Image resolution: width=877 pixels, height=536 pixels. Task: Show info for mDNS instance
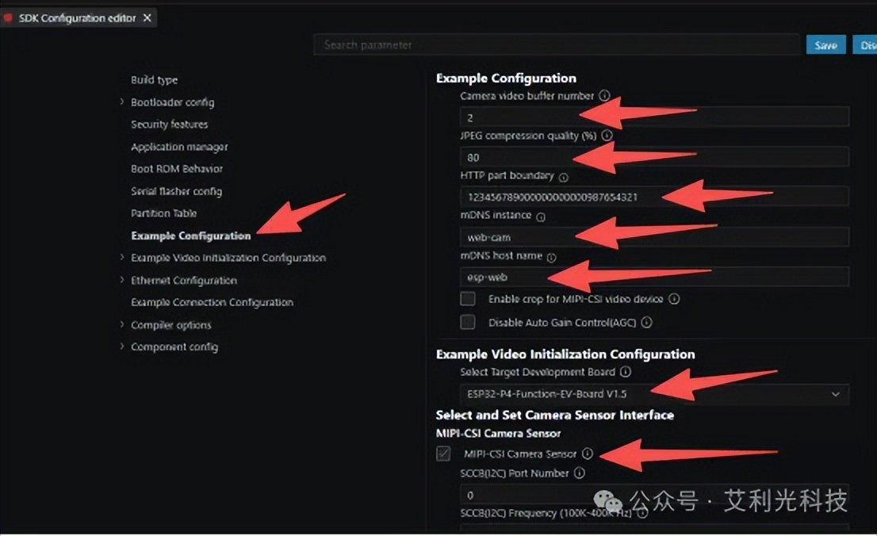[540, 217]
